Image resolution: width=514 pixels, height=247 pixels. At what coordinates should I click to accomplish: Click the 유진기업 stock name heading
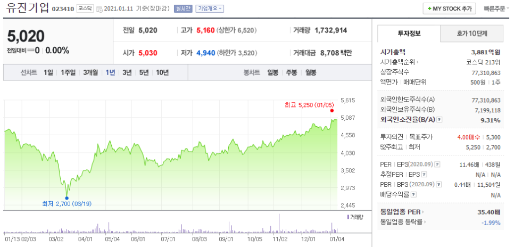click(27, 8)
